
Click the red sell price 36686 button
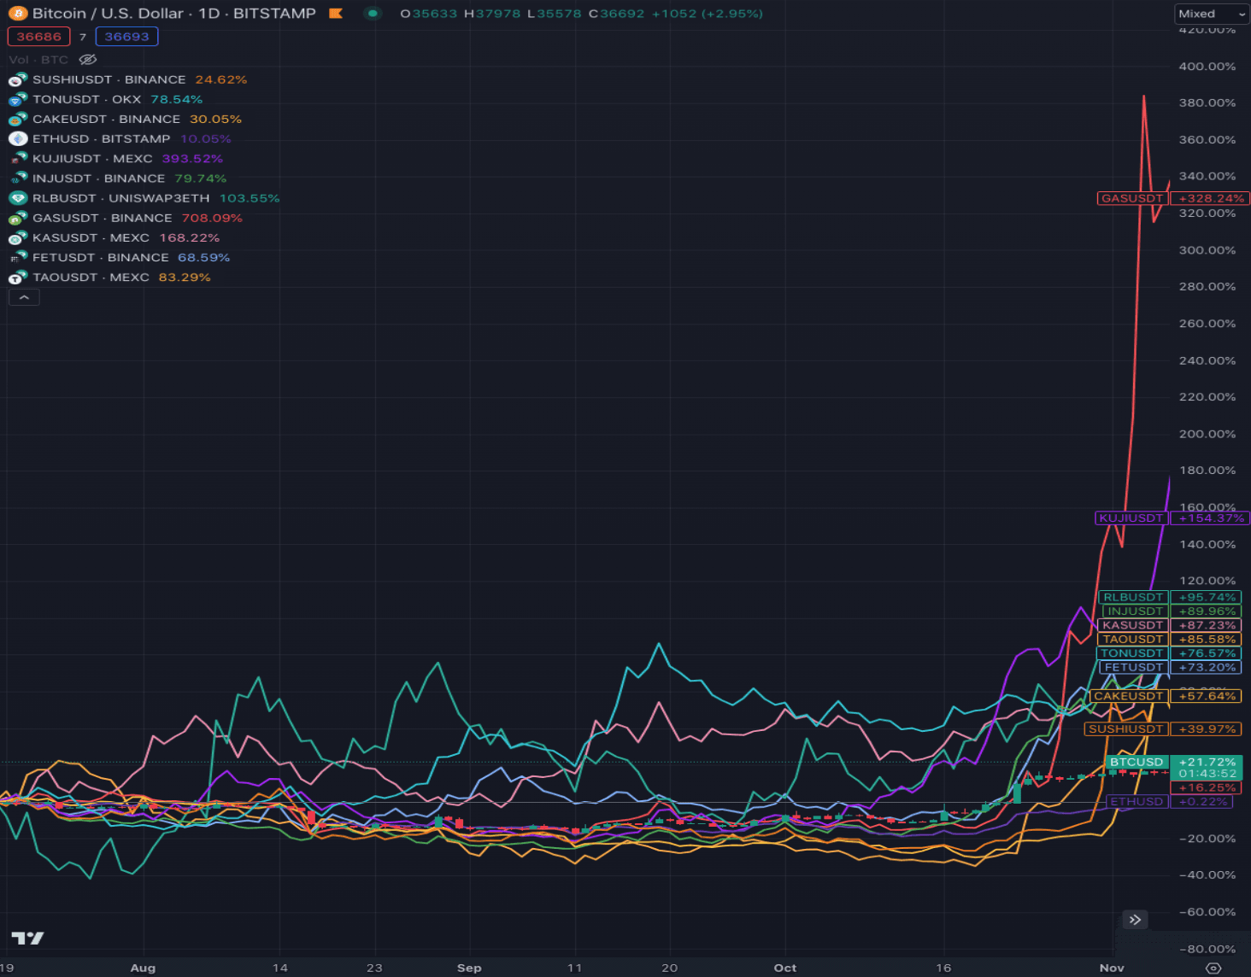[38, 37]
